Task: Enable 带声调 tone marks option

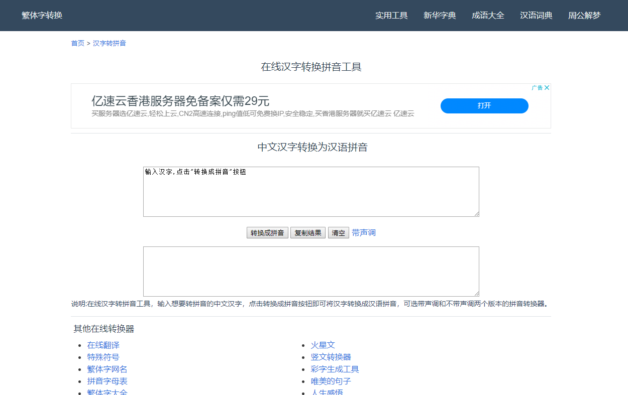Action: tap(363, 232)
